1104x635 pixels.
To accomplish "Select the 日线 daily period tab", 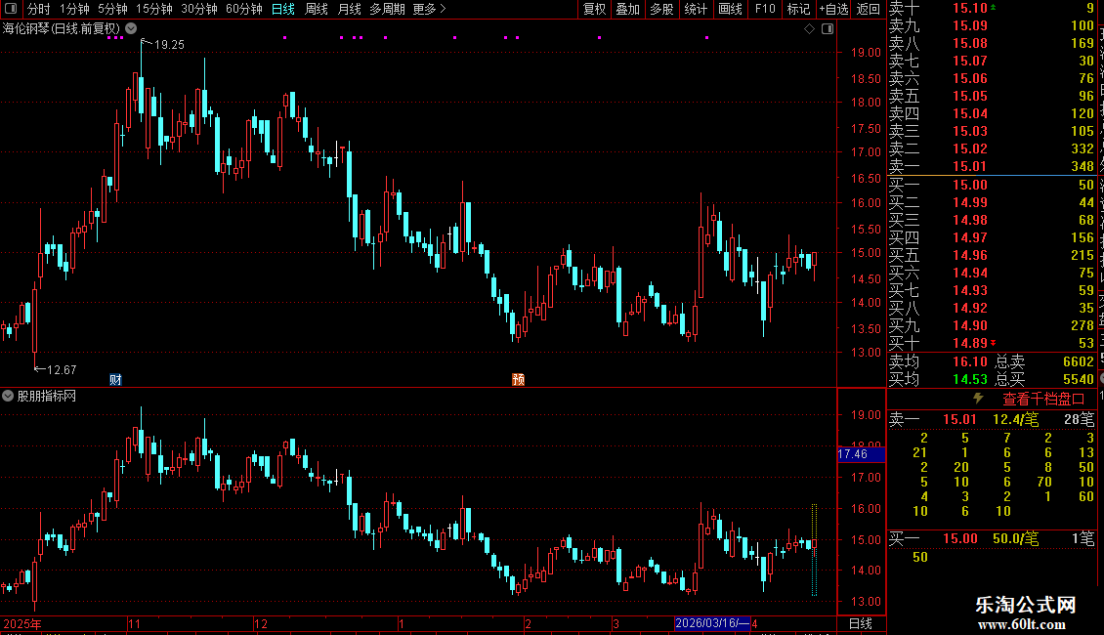I will pyautogui.click(x=283, y=9).
